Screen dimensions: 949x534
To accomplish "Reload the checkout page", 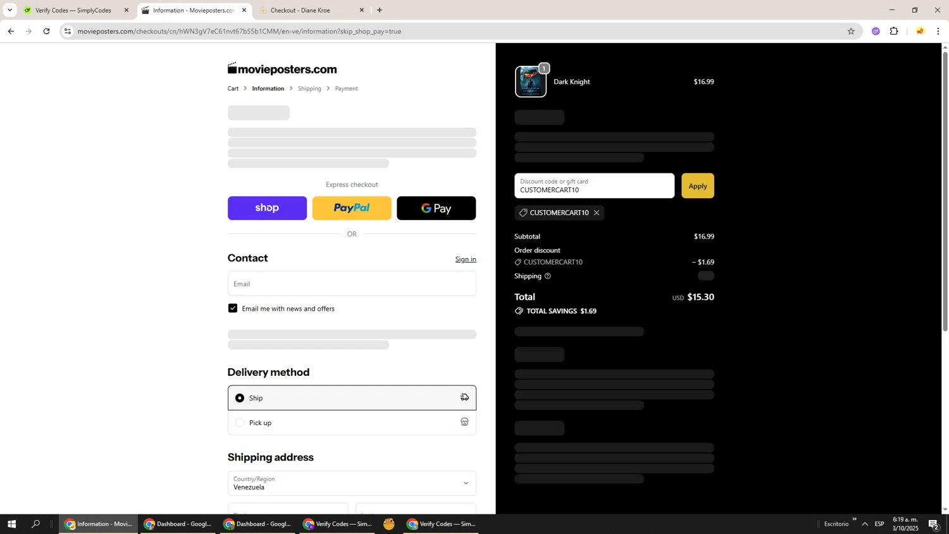I will click(46, 31).
